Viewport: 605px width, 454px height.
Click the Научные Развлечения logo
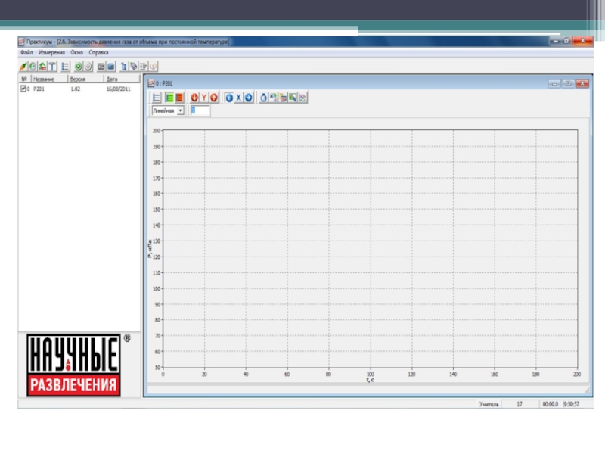tap(73, 365)
